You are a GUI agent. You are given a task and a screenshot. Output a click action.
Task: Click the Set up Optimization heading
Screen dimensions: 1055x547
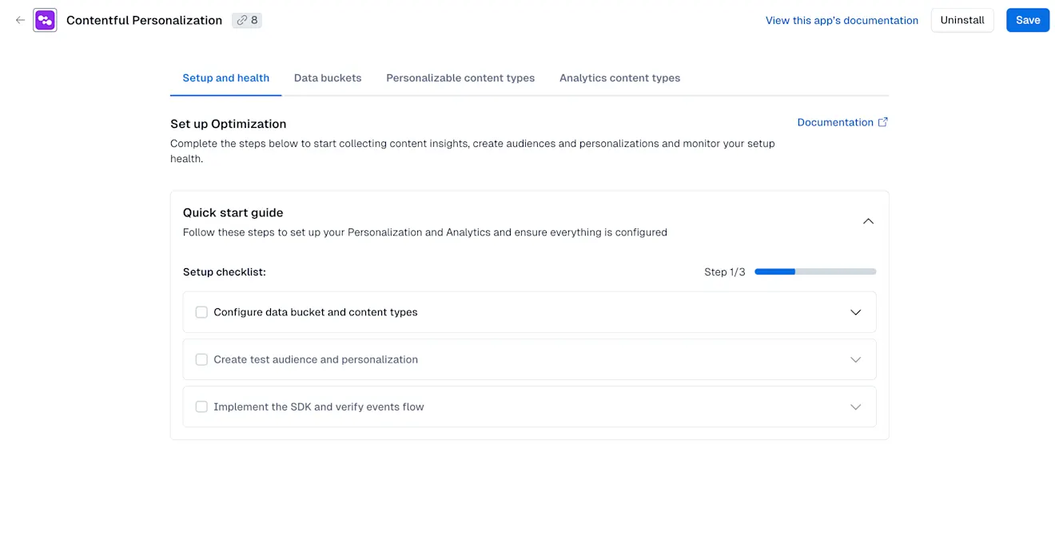pos(228,124)
